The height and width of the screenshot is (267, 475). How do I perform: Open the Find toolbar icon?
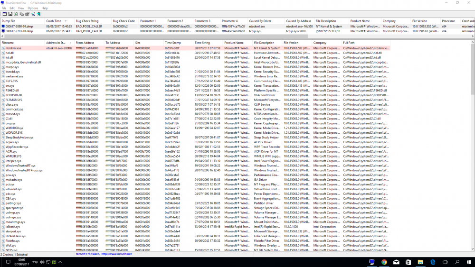click(x=33, y=14)
